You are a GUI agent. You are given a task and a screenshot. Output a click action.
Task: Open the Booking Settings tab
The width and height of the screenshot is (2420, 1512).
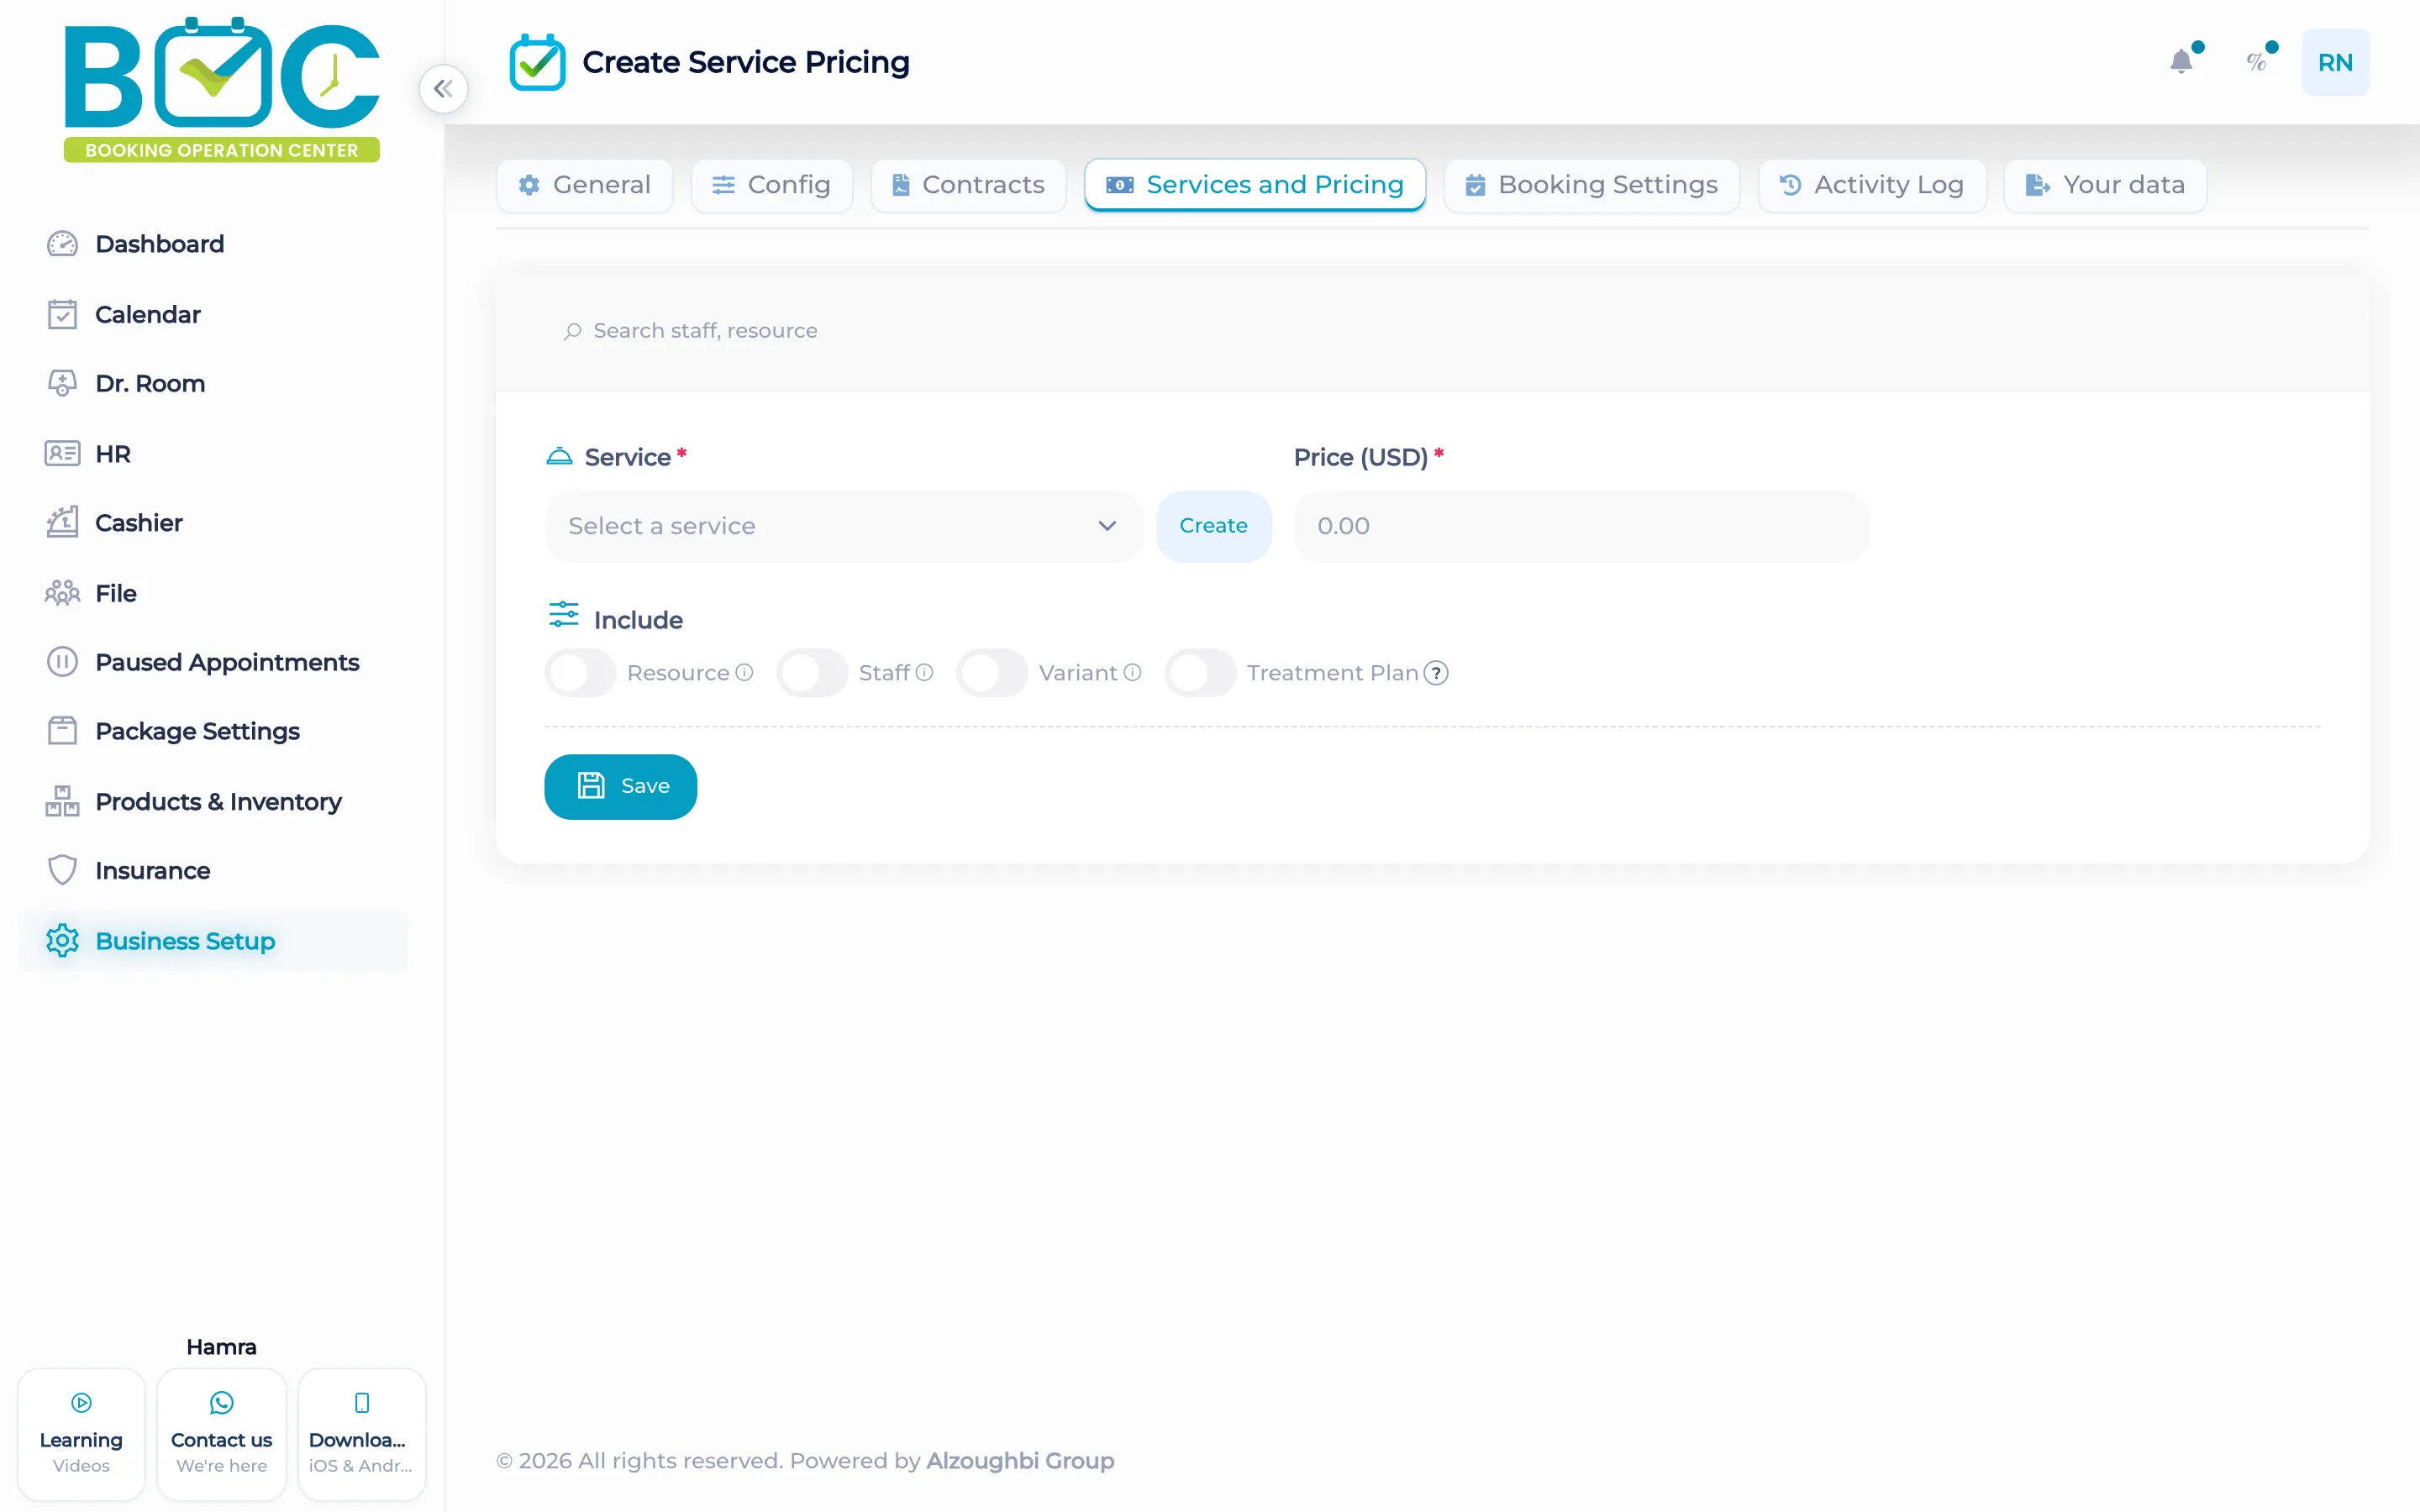tap(1592, 185)
